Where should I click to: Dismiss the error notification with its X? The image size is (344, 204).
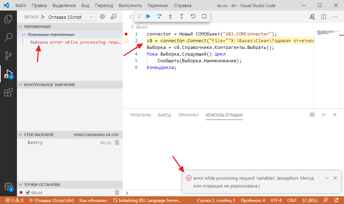tap(335, 178)
